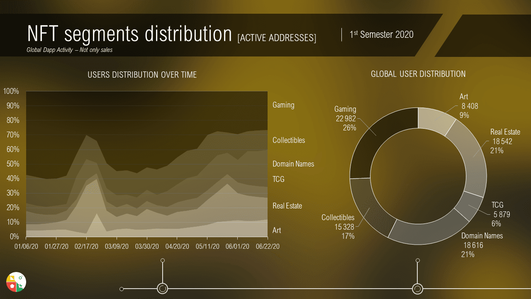Click the small circle at timeline start

tap(122, 289)
